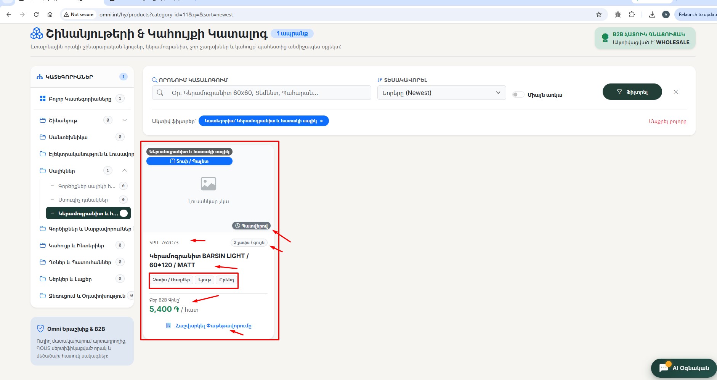717x380 pixels.
Task: Open the extensions puzzle icon
Action: tap(632, 14)
